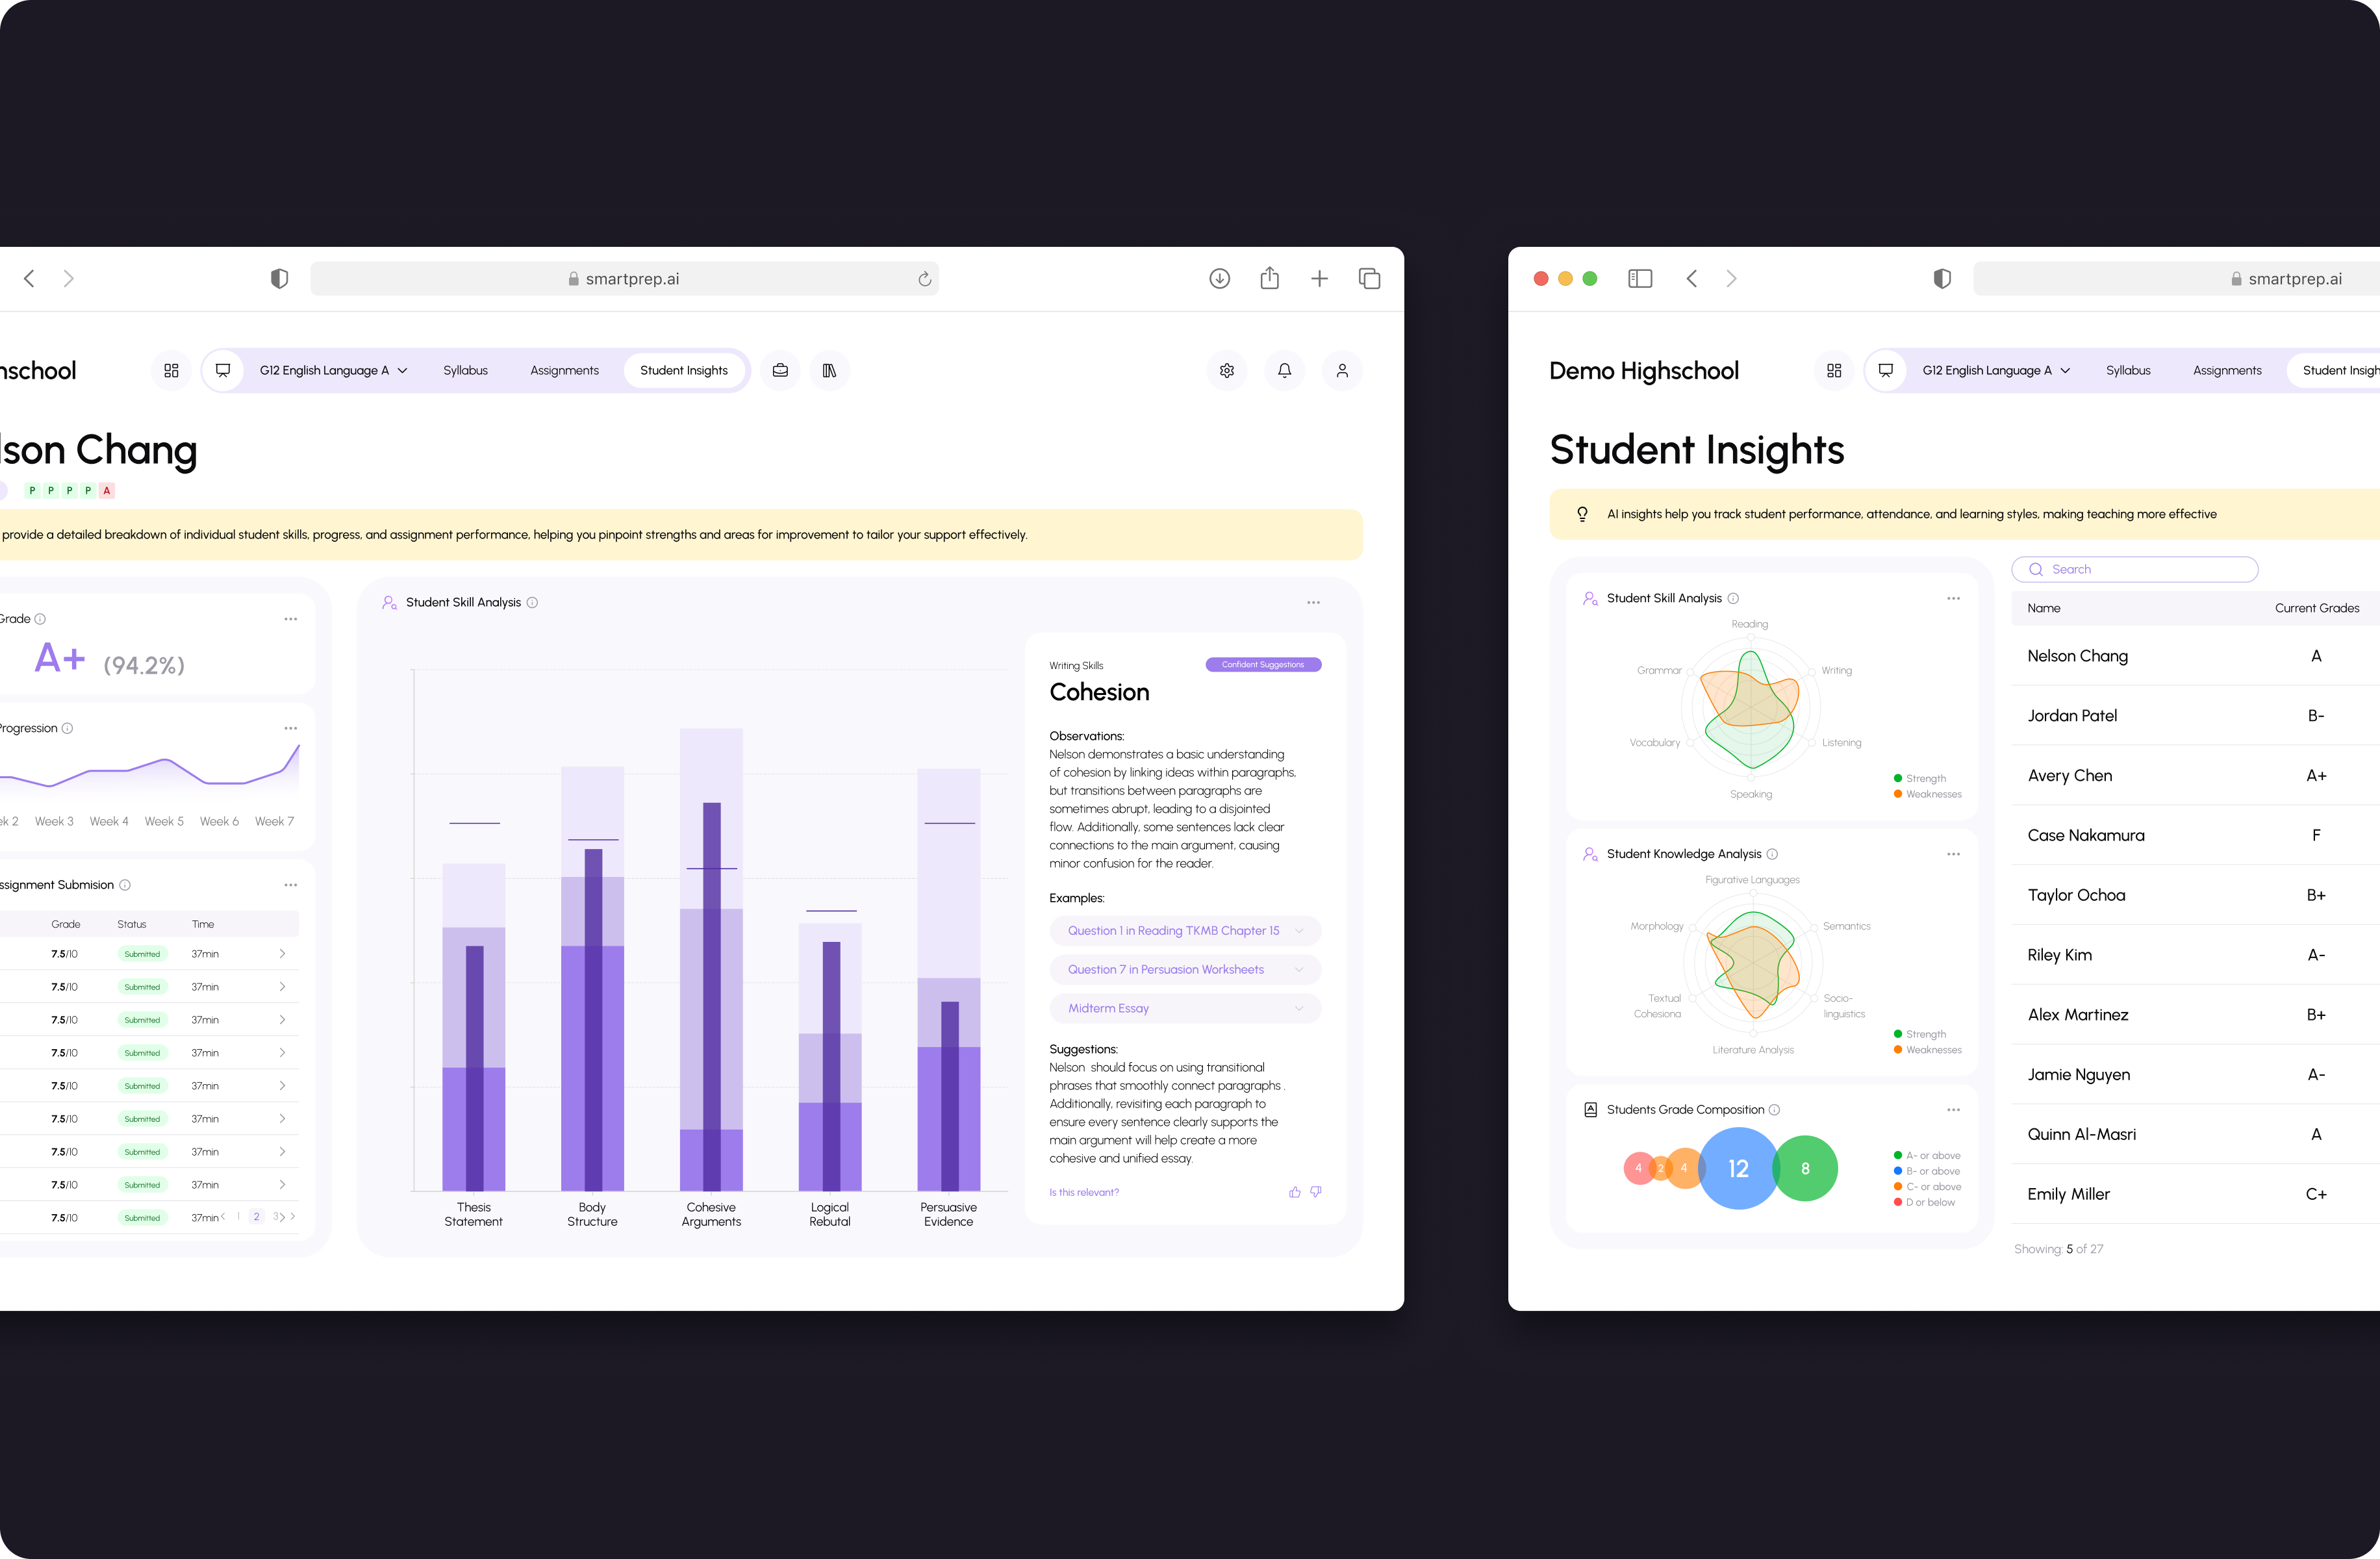The height and width of the screenshot is (1559, 2380).
Task: Click the info icon next to Students Grade Composition
Action: point(1774,1110)
